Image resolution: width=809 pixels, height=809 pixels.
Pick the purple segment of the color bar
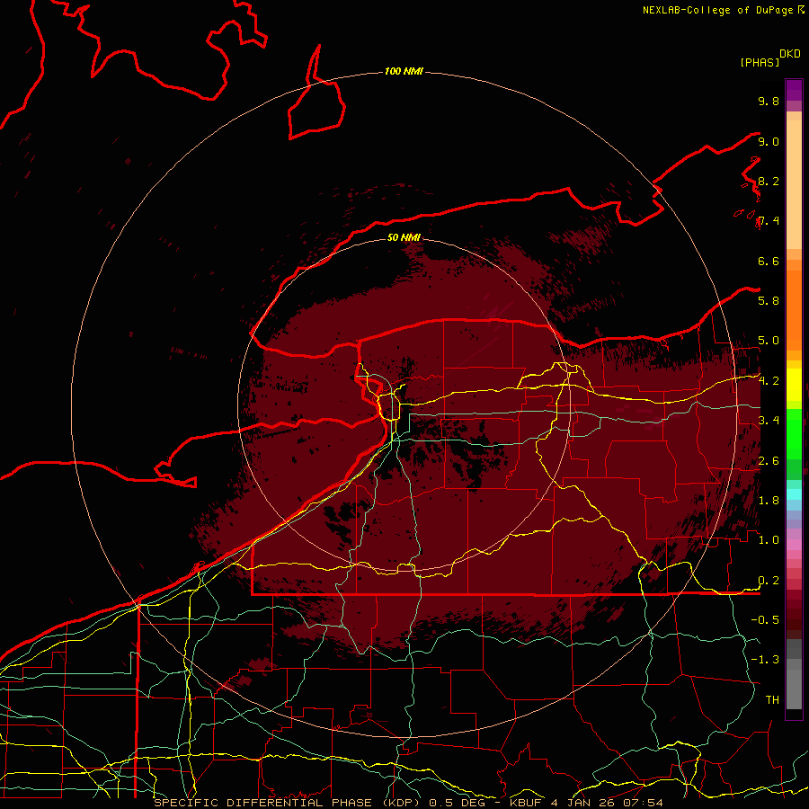click(794, 90)
